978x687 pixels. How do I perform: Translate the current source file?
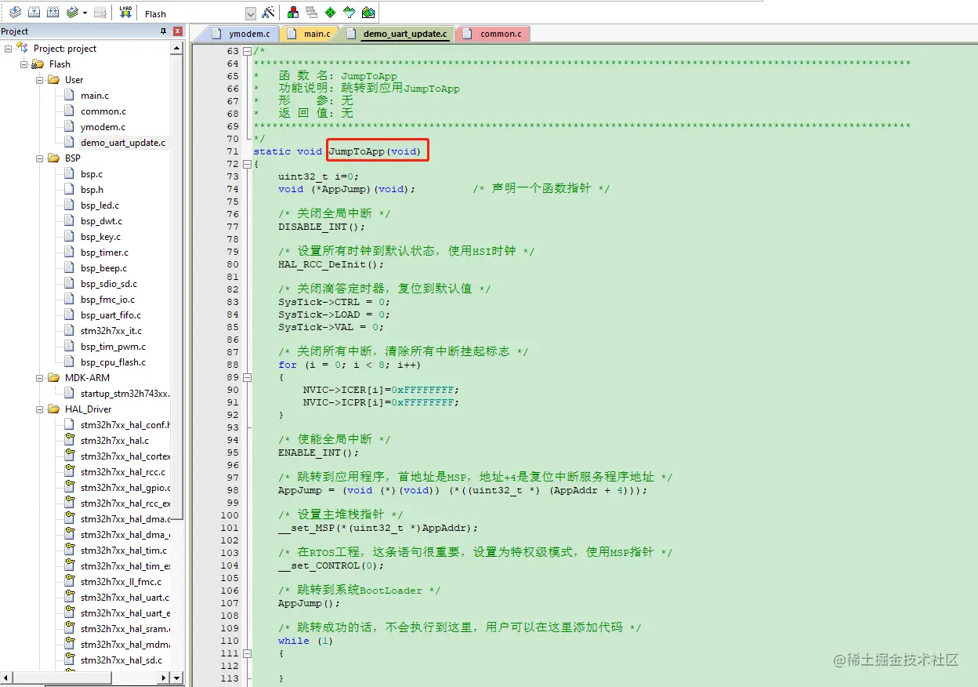pyautogui.click(x=14, y=12)
